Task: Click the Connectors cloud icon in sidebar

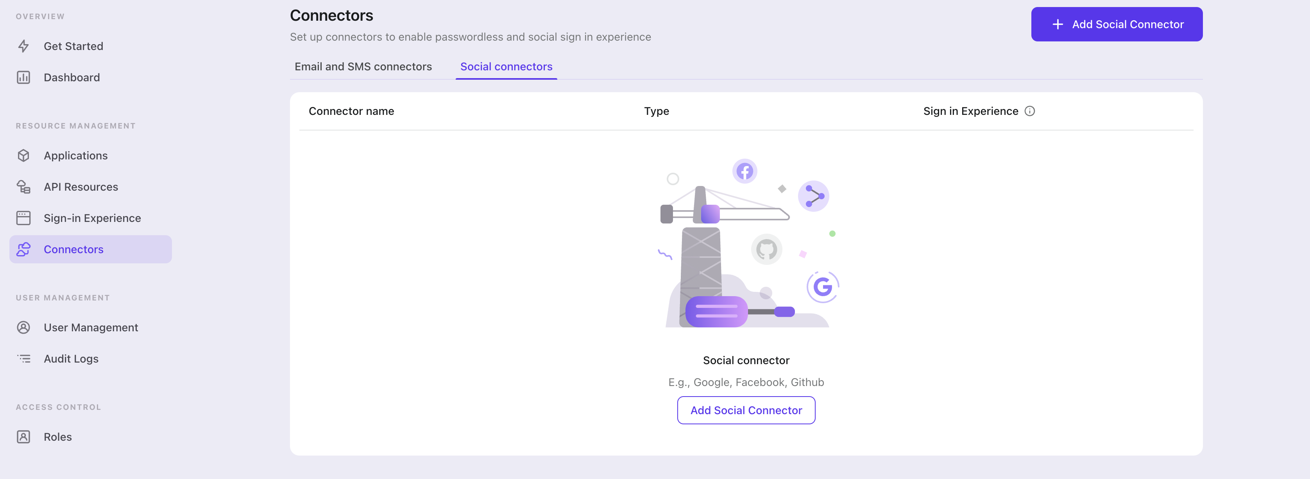Action: [23, 249]
